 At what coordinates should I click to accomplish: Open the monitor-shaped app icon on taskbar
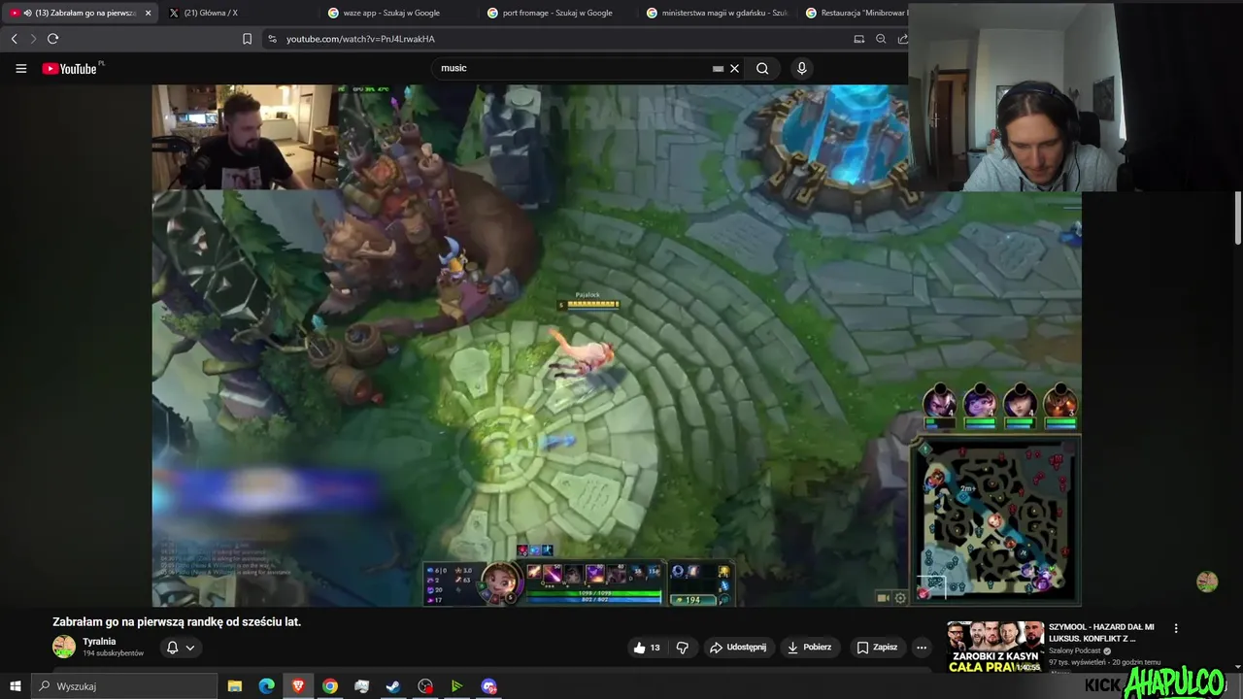[x=362, y=686]
